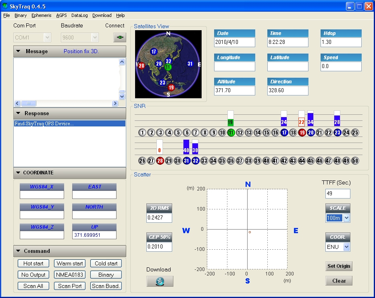The width and height of the screenshot is (375, 298).
Task: Click the green connect plug icon
Action: click(120, 37)
